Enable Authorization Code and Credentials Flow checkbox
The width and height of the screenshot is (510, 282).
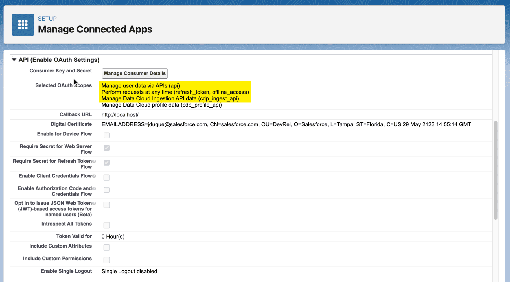(x=106, y=190)
